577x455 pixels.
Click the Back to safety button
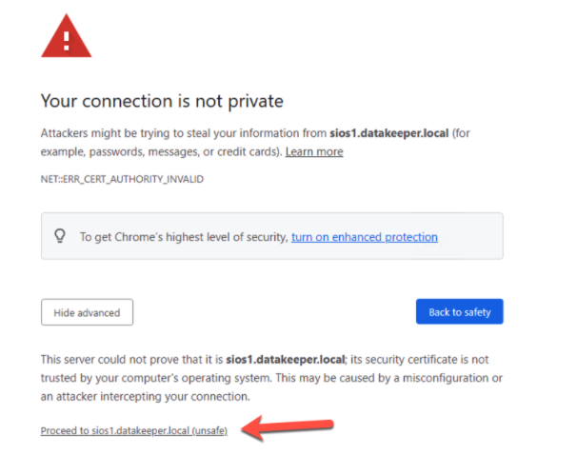tap(459, 312)
